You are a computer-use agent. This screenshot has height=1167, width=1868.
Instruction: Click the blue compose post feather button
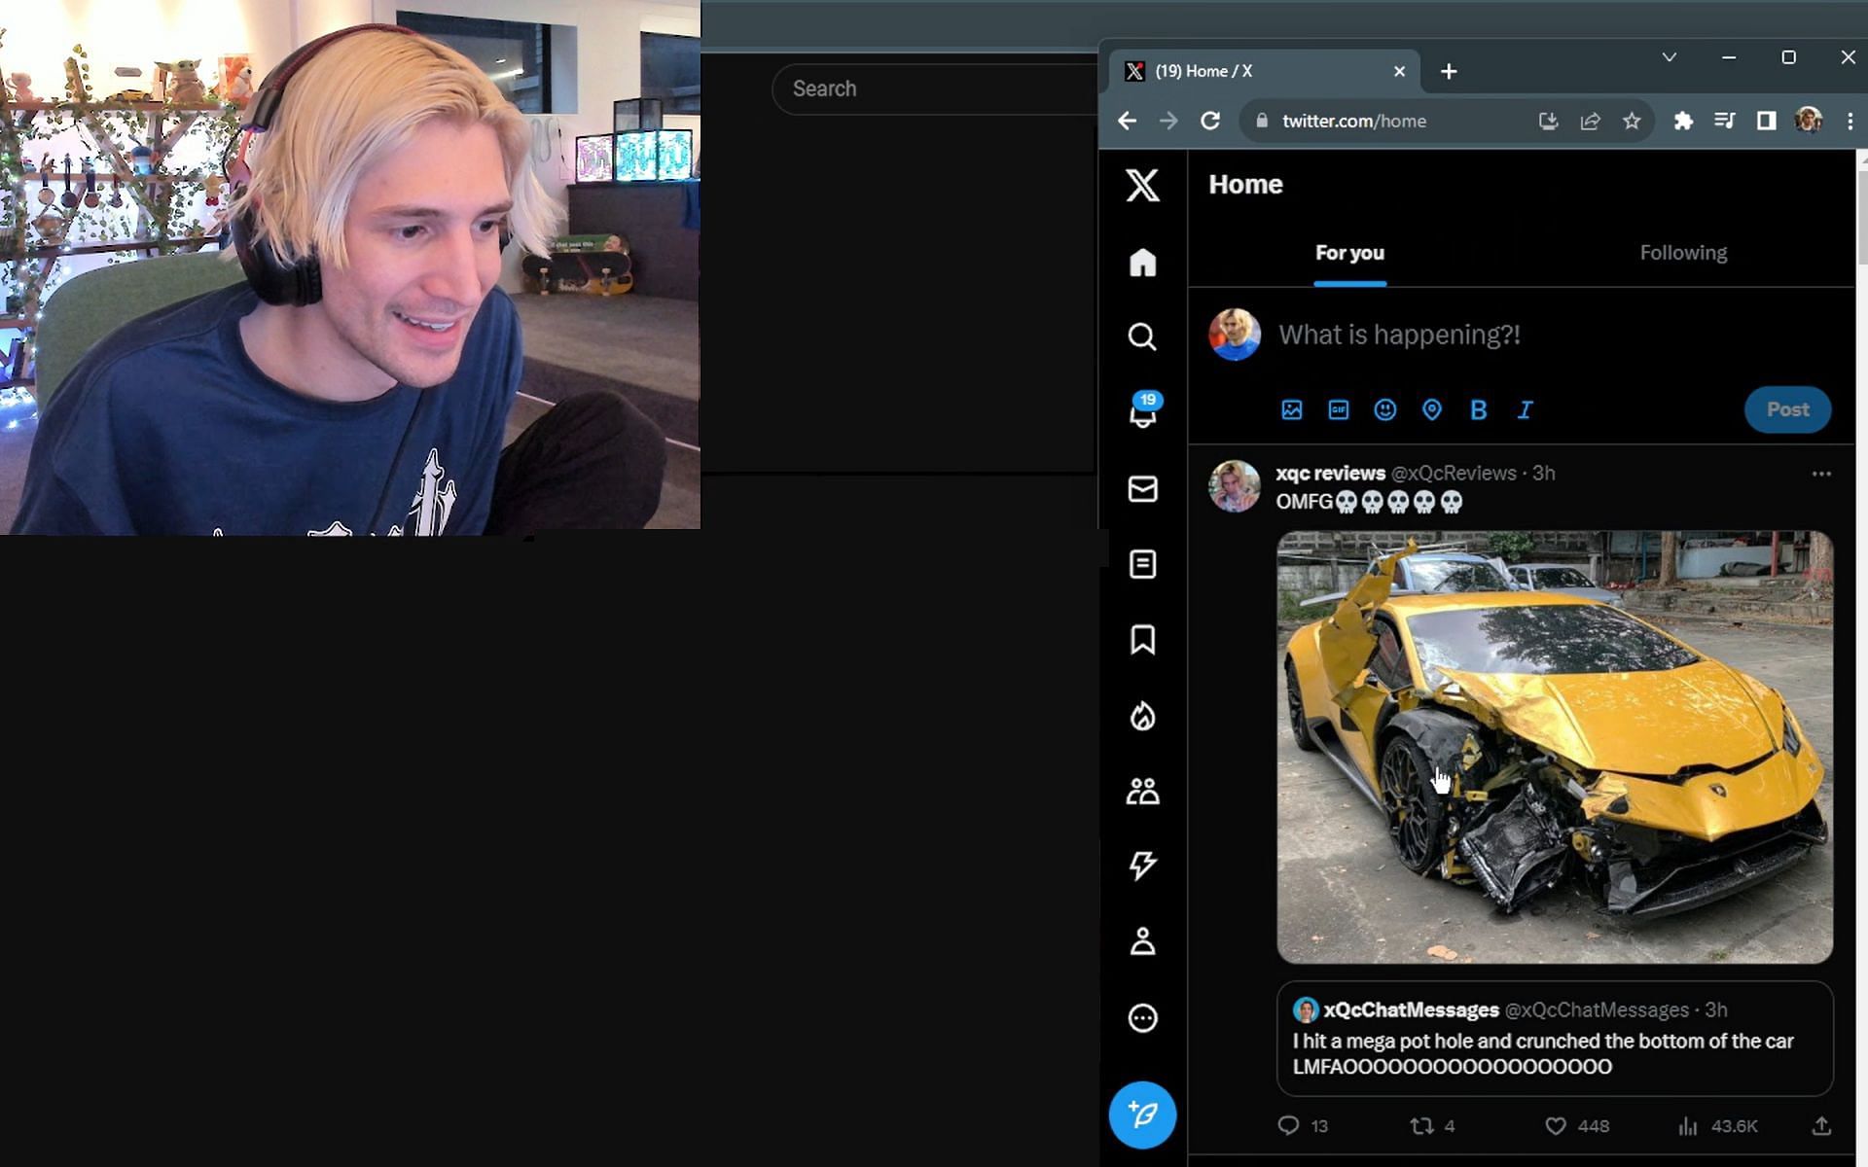point(1142,1114)
